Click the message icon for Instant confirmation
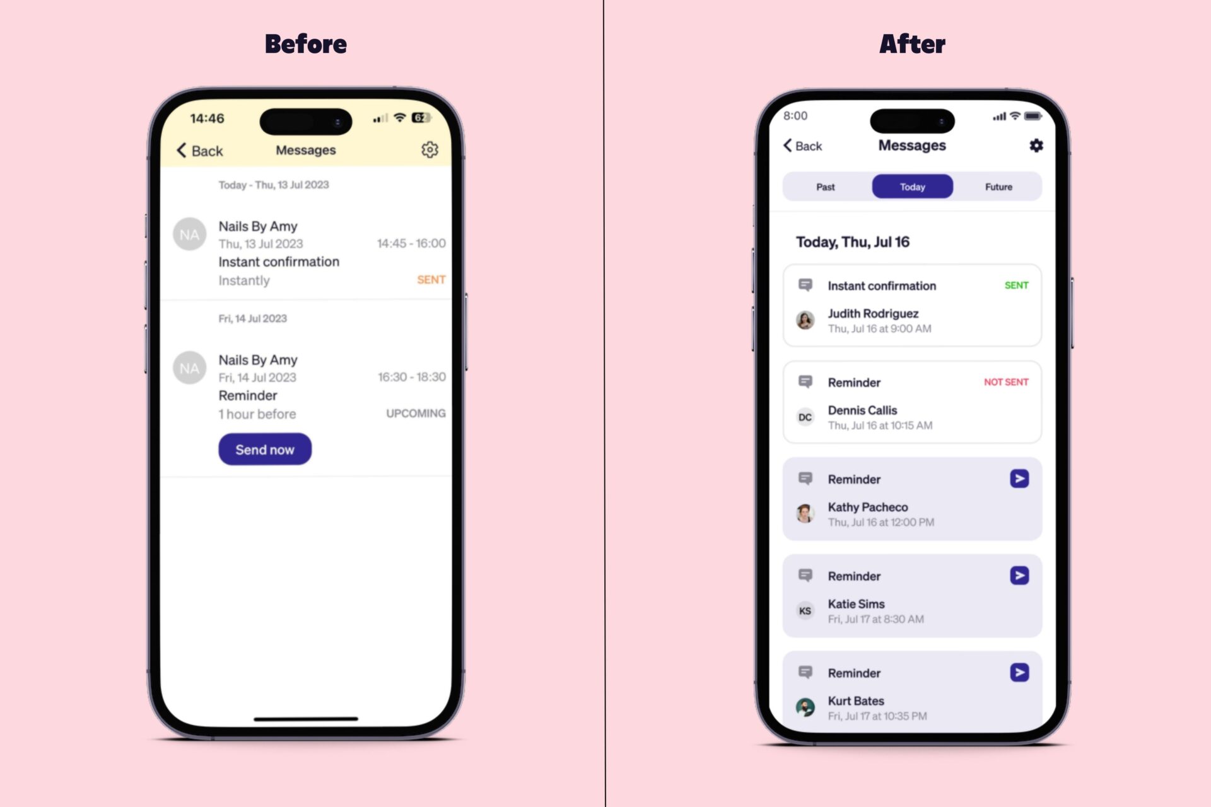This screenshot has height=807, width=1211. coord(805,286)
